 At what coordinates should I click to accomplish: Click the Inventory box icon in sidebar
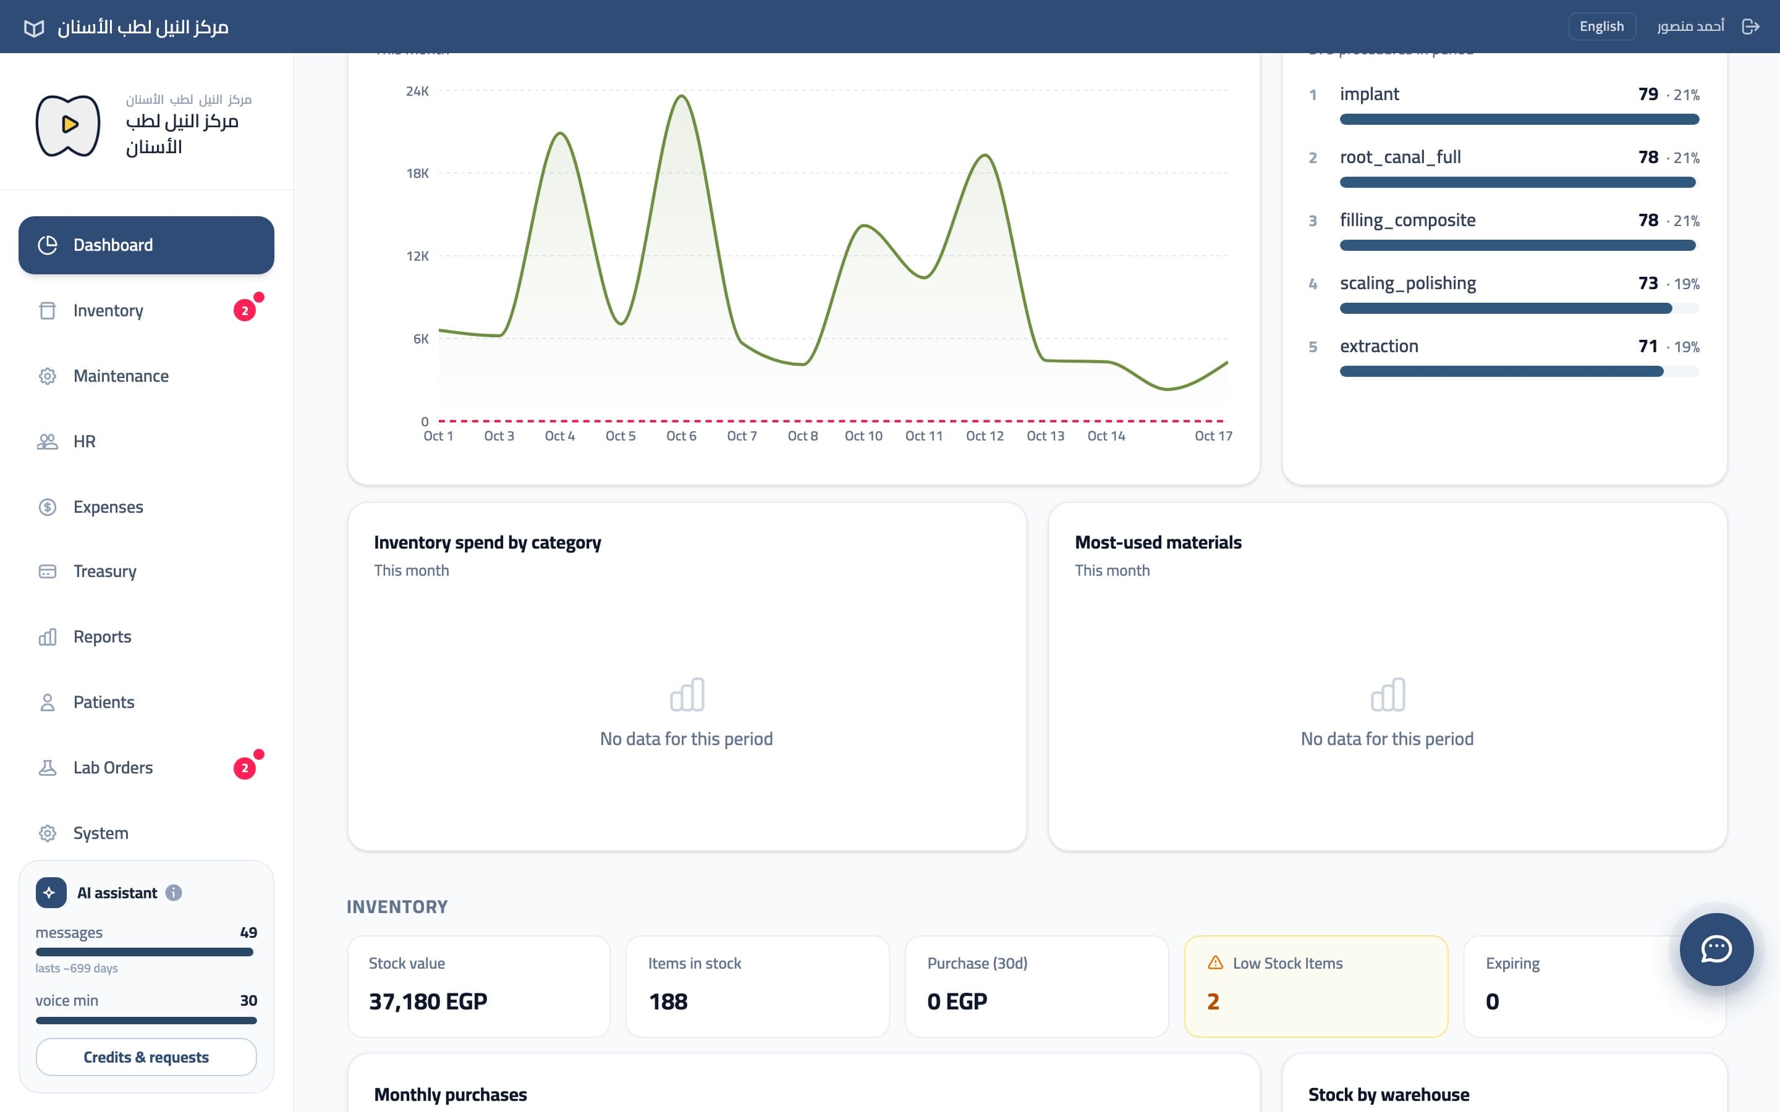pos(47,310)
